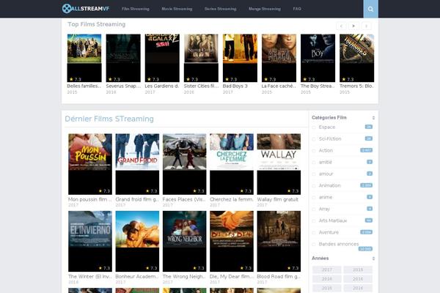440x293 pixels.
Task: Open 'Cherchez la femm..' title link
Action: 232,199
